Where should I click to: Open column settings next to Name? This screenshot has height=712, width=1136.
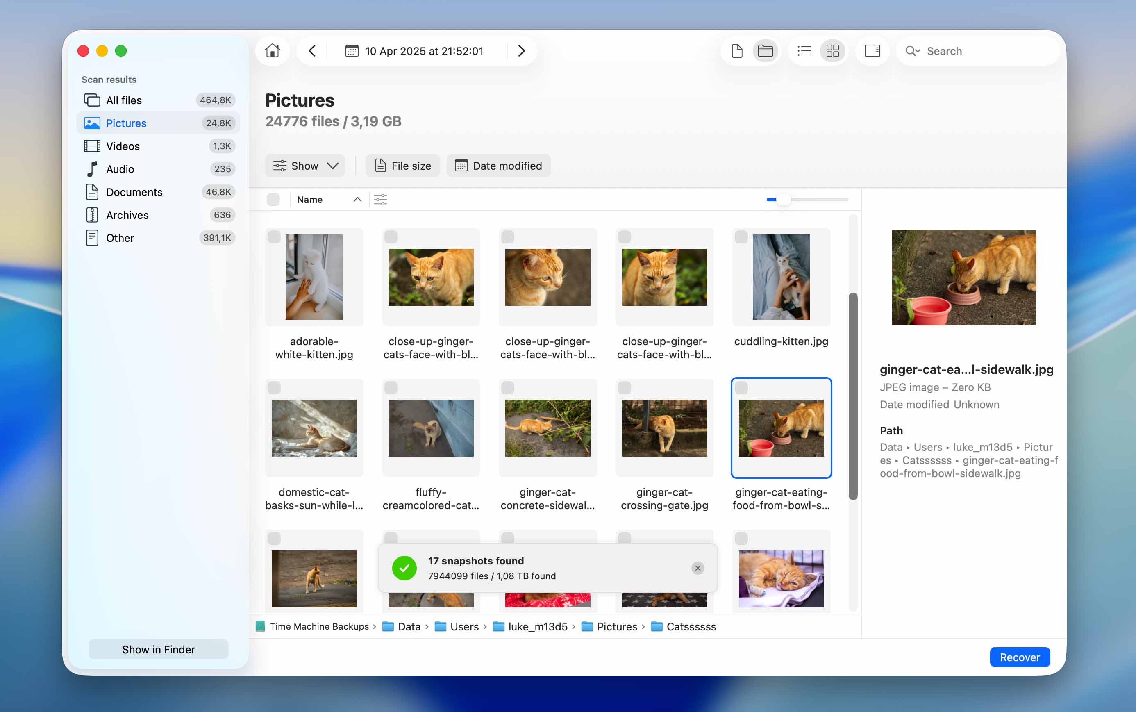pos(380,200)
